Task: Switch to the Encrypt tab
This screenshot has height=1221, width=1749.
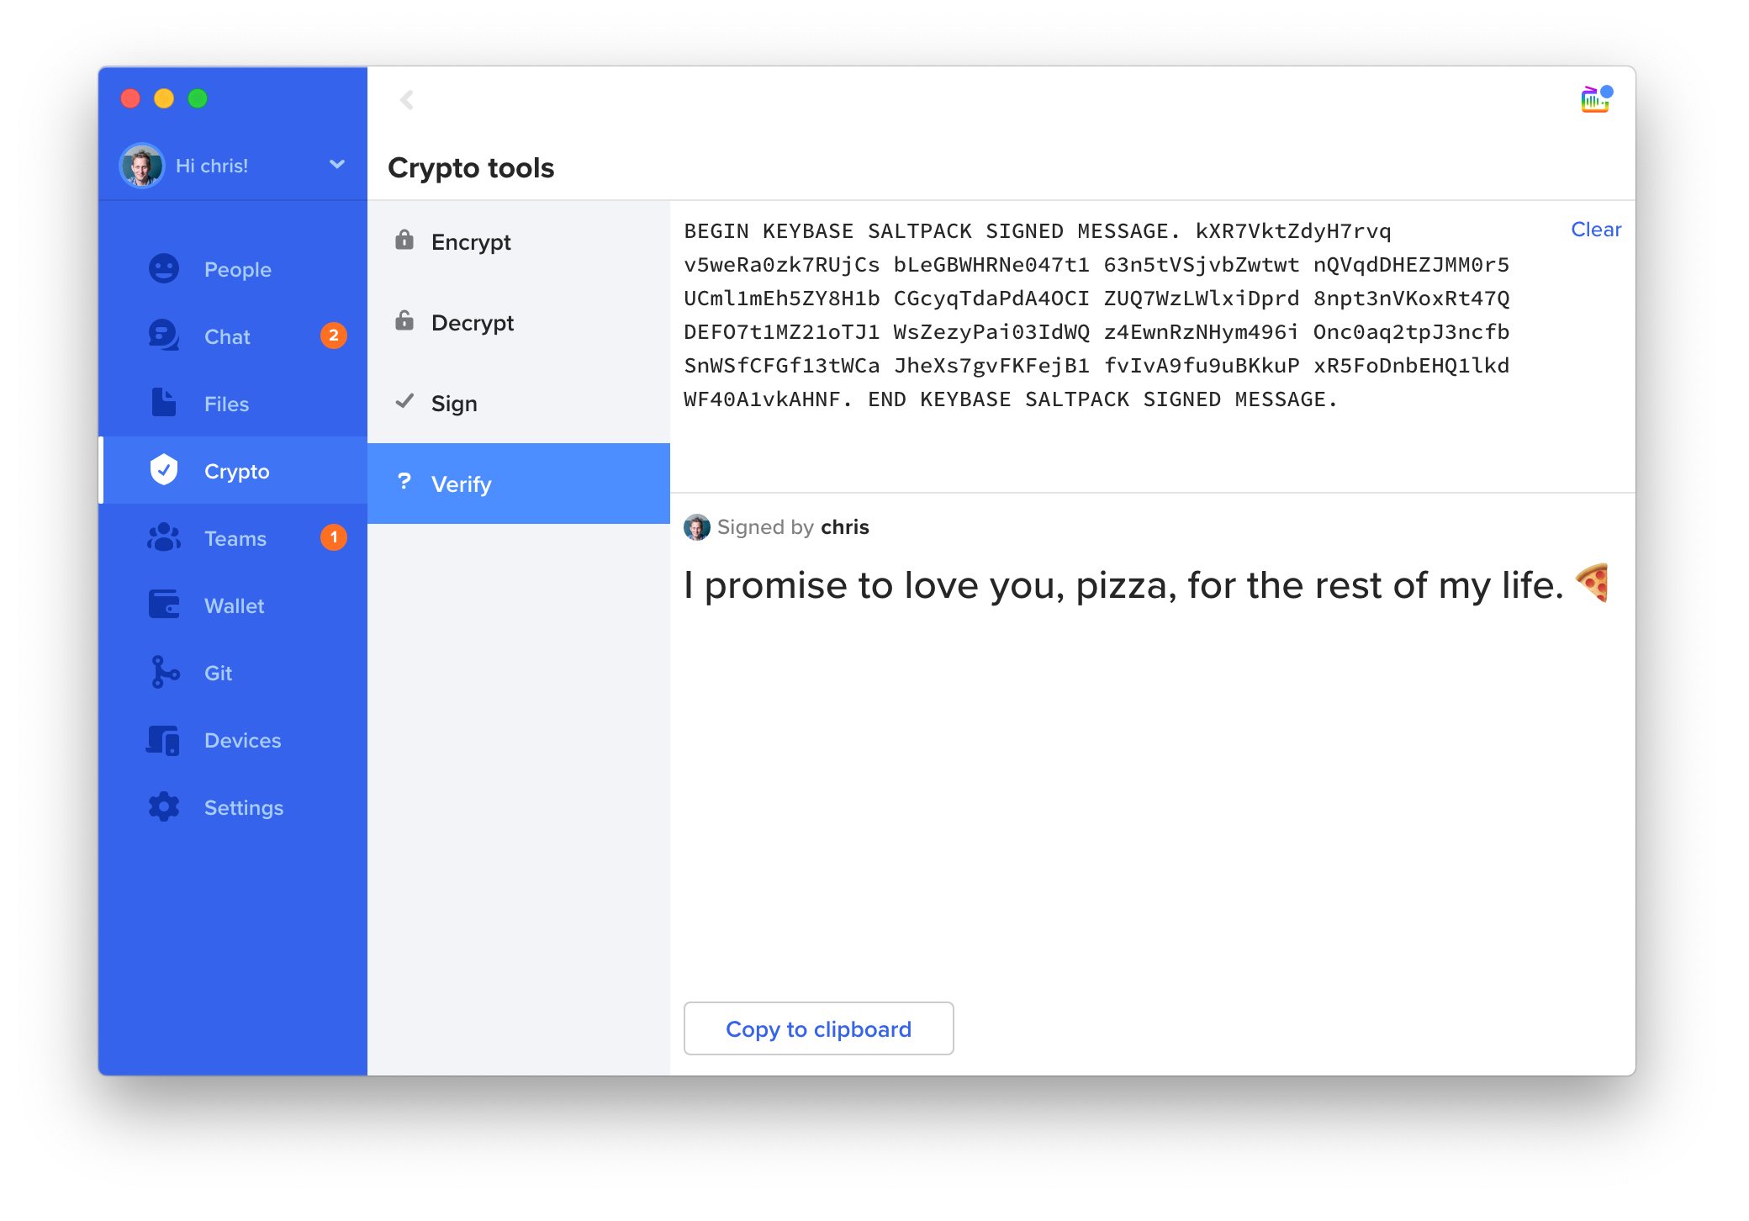Action: point(519,242)
